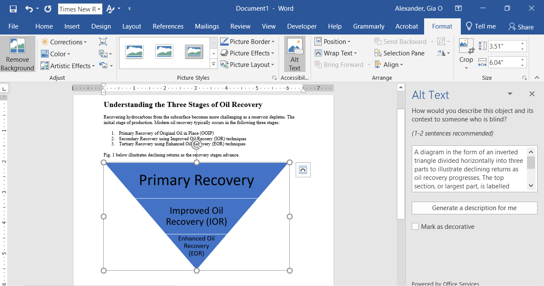Viewport: 544px width, 286px height.
Task: Switch to the Review tab
Action: pos(240,26)
